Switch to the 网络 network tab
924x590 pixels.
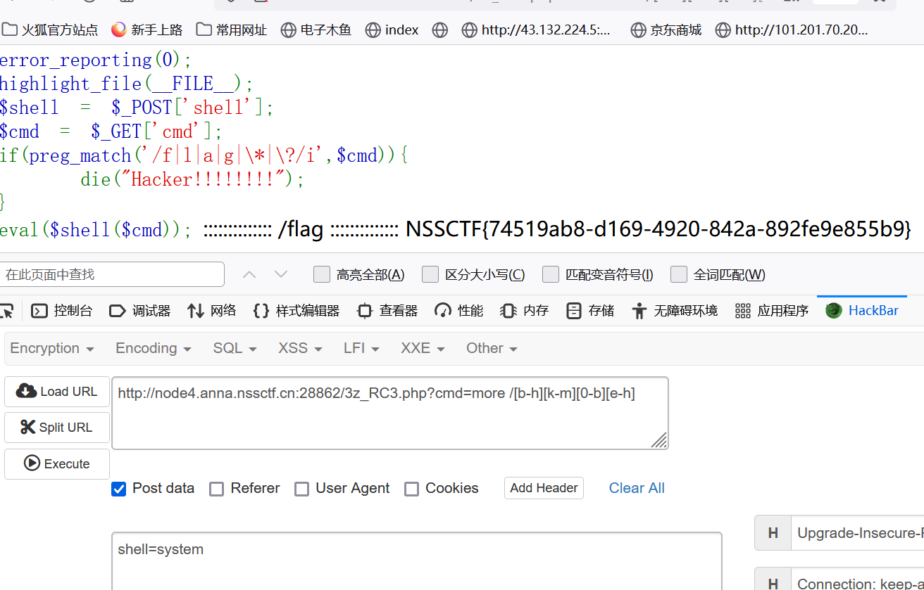[211, 311]
